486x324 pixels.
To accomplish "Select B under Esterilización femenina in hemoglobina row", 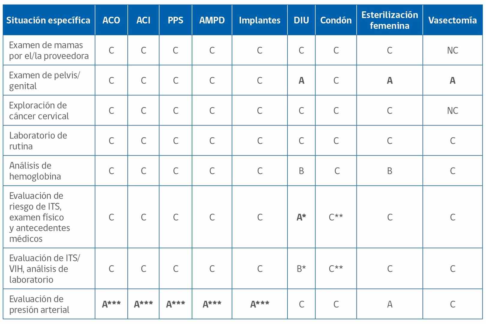I will 389,171.
